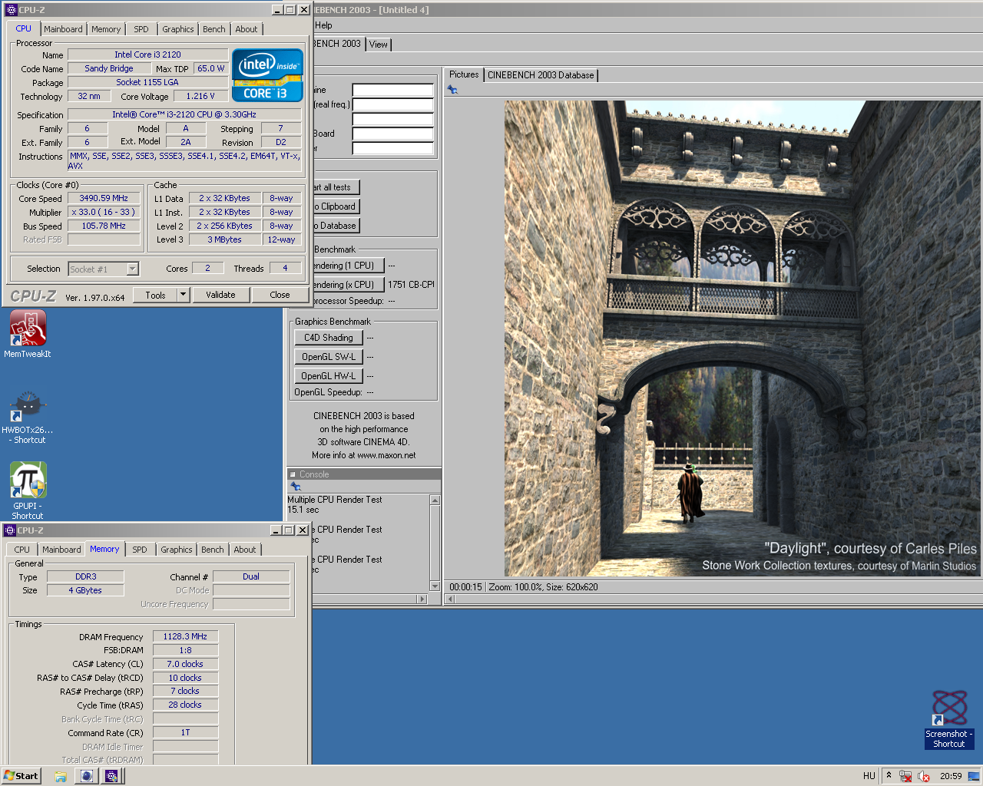Open the Start menu
983x786 pixels.
pos(21,776)
